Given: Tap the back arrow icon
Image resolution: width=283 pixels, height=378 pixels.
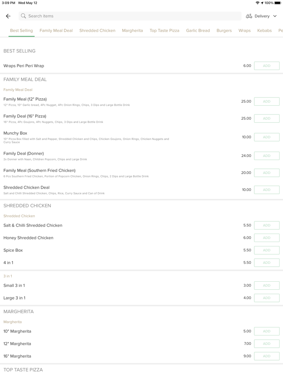Looking at the screenshot, I should tap(8, 16).
